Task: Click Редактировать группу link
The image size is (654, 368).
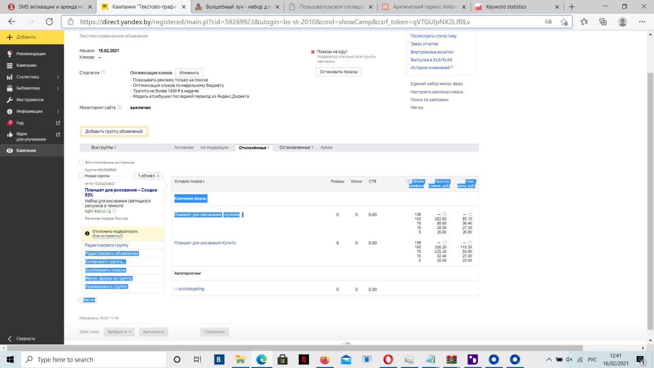Action: click(107, 245)
